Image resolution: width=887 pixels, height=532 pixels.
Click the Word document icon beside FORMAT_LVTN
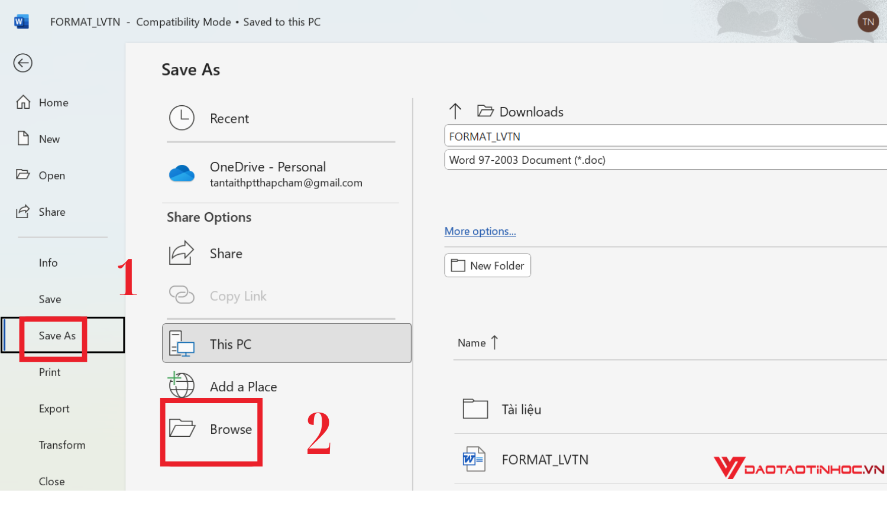coord(473,459)
